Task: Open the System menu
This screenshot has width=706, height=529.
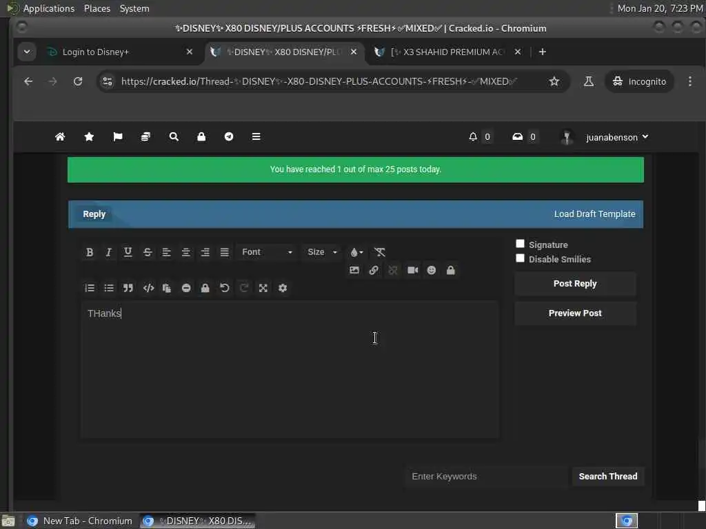Action: click(134, 8)
